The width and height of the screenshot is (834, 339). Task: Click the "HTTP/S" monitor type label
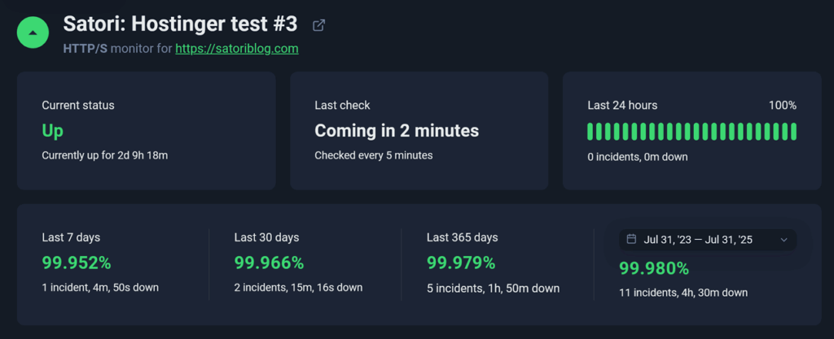coord(85,49)
